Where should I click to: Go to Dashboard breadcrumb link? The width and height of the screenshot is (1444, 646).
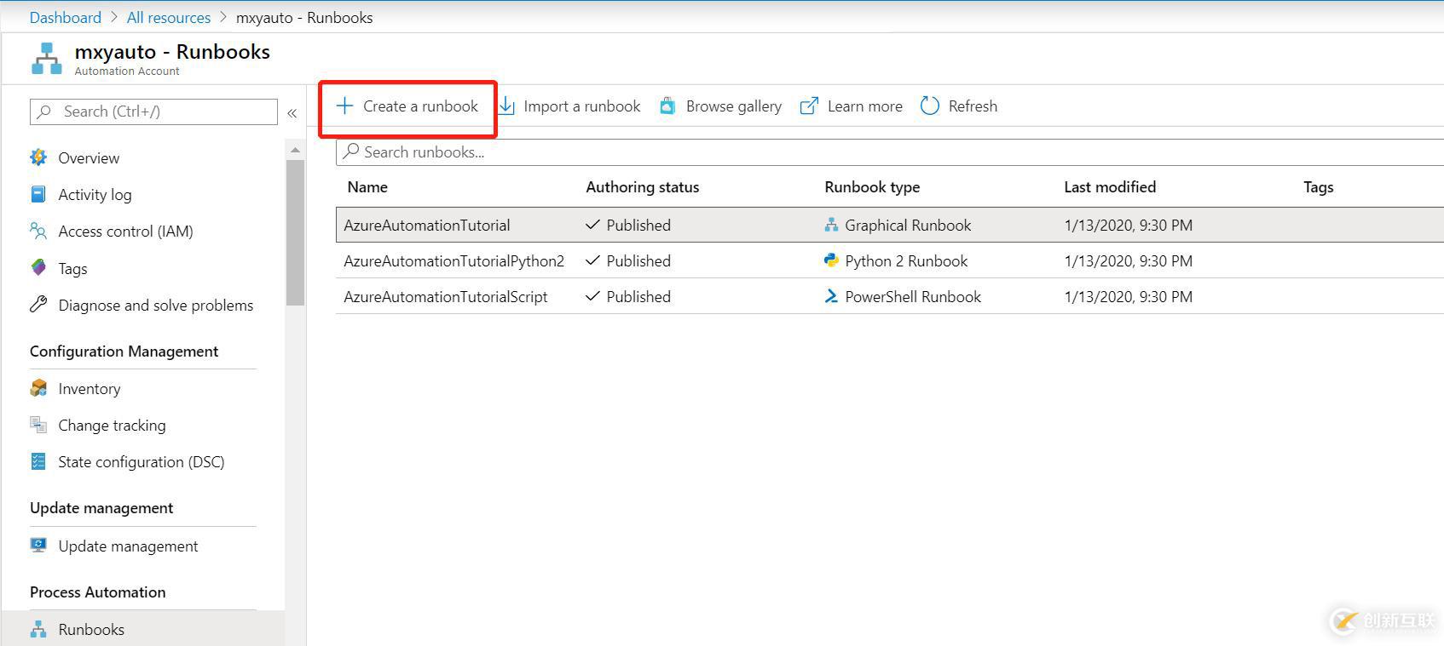[x=66, y=17]
